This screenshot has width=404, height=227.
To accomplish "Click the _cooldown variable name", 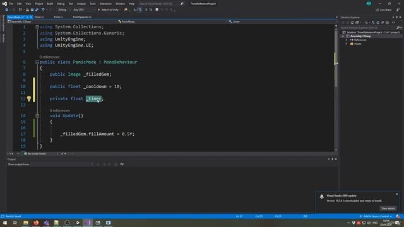I will 95,86.
